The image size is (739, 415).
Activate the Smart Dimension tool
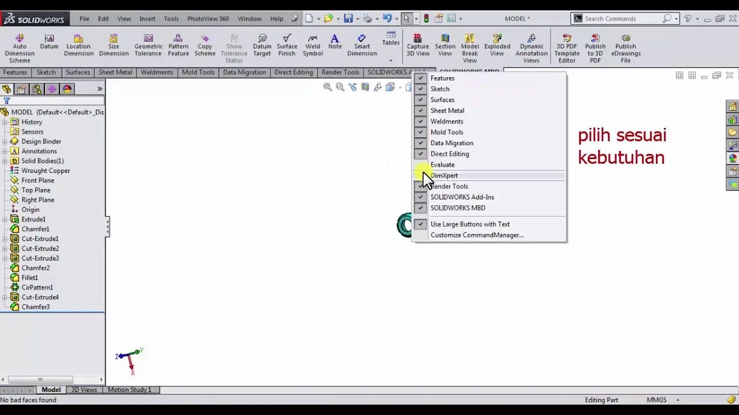[362, 45]
